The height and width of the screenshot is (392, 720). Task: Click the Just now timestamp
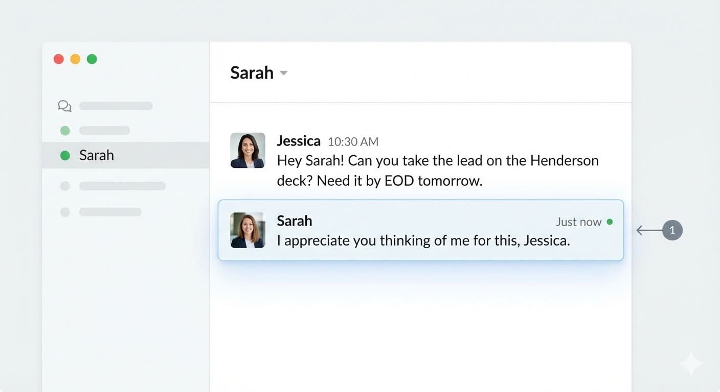(578, 222)
